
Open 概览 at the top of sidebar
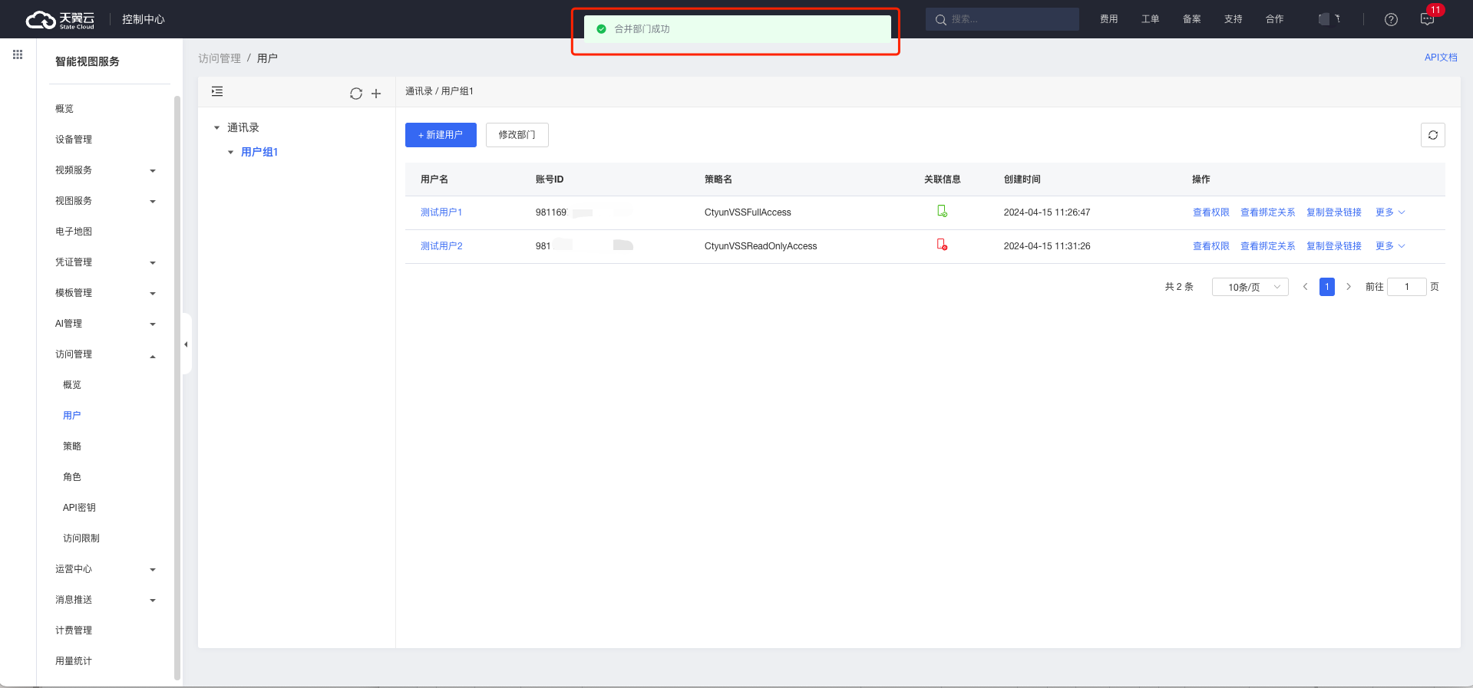click(x=64, y=109)
